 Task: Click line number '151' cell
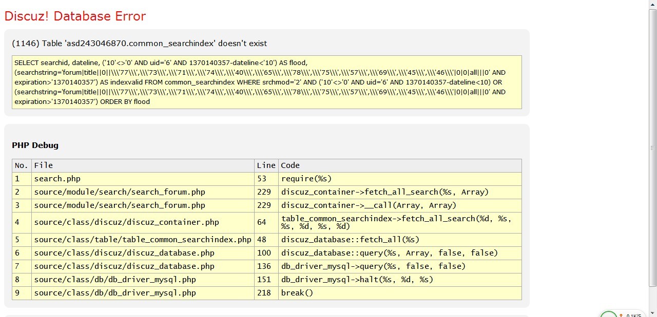click(x=266, y=280)
